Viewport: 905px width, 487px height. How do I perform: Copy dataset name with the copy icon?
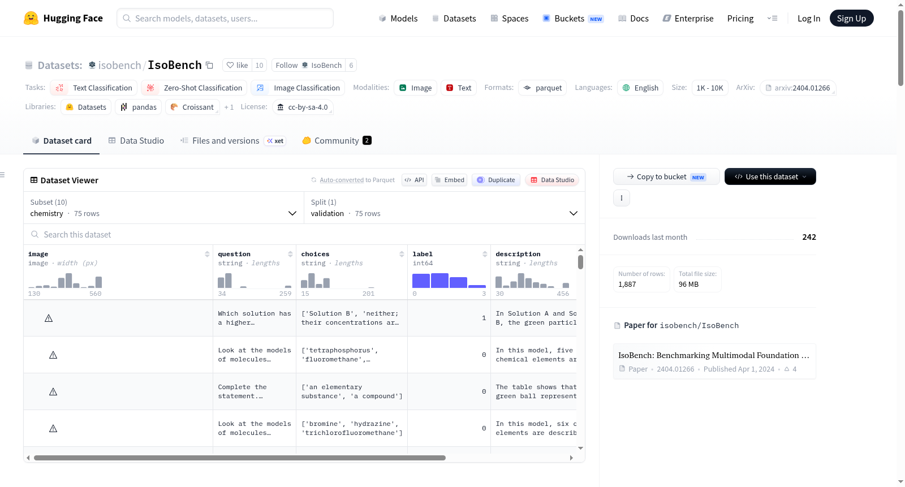(x=209, y=65)
